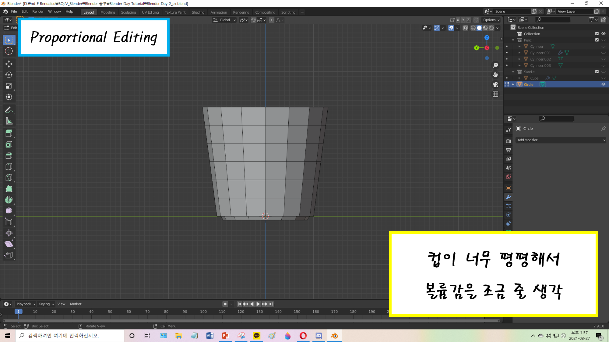Switch to wireframe viewport shading
Screen dimensions: 609x342
[473, 28]
